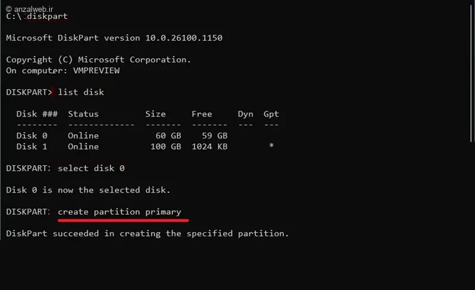This screenshot has height=290, width=475.
Task: Click the 'create partition primary' command
Action: [x=119, y=212]
